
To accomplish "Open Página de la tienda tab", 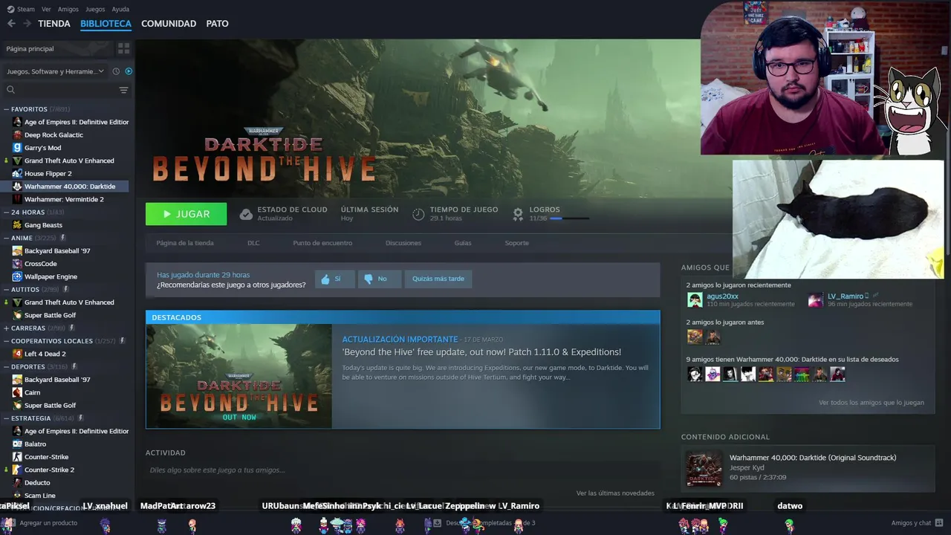I will [x=185, y=243].
